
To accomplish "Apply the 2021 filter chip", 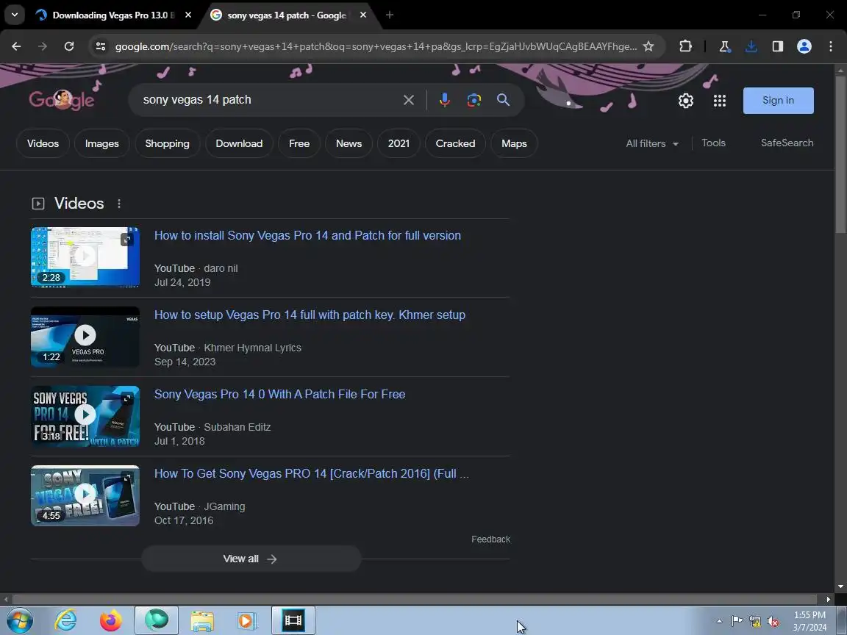I will (399, 143).
